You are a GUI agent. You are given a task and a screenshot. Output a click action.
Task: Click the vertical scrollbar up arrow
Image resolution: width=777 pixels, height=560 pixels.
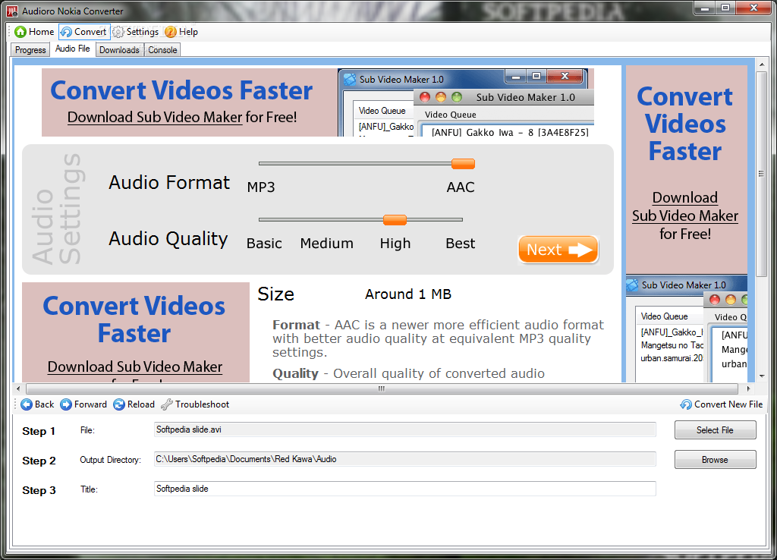tap(762, 64)
